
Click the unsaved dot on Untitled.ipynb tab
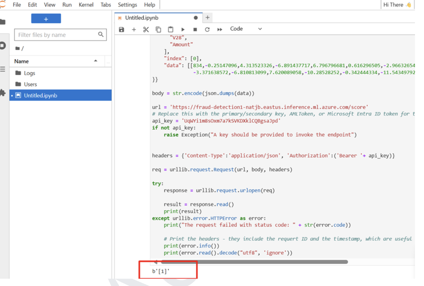[x=196, y=18]
